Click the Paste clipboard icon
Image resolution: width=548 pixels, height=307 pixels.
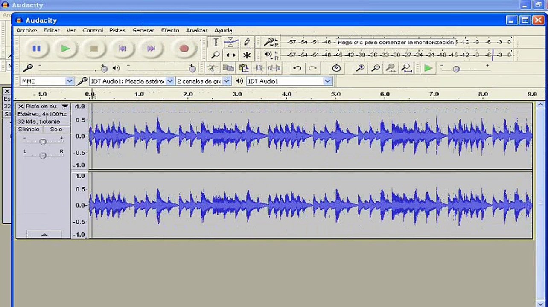[243, 68]
